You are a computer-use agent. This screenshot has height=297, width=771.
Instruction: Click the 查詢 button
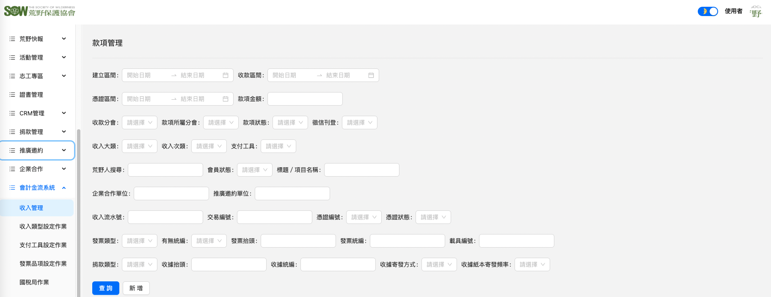coord(106,288)
